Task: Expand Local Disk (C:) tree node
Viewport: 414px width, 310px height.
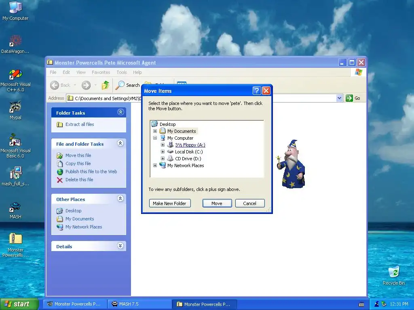Action: click(x=163, y=152)
